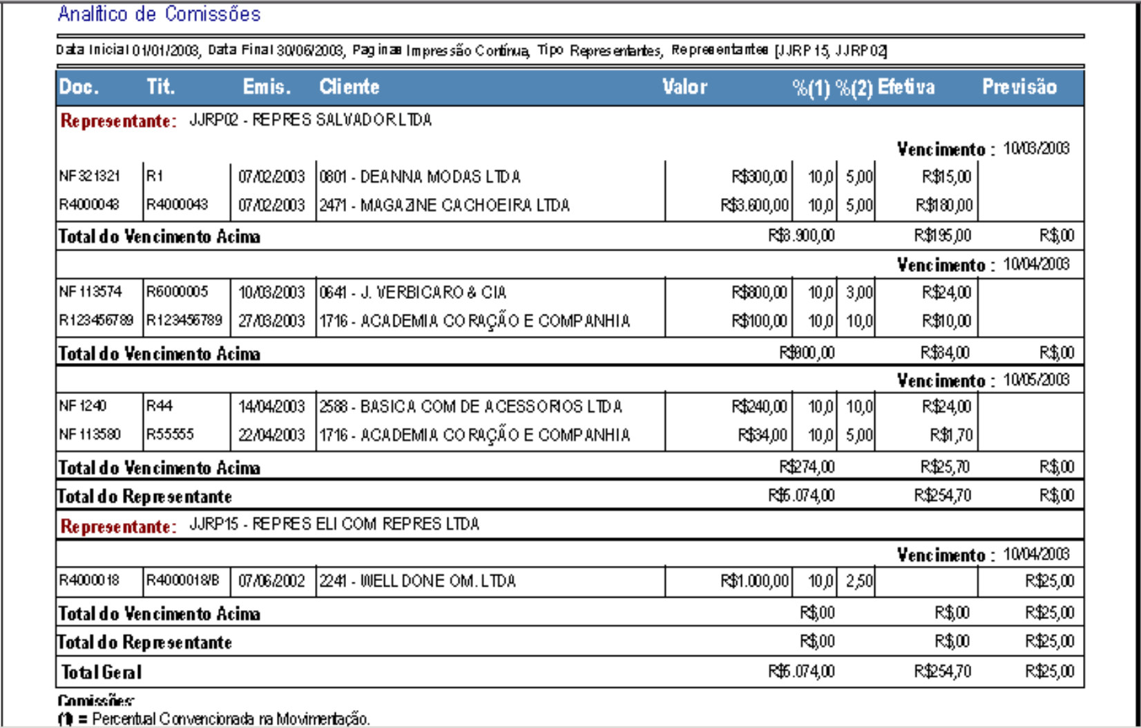Click document cell 'R123456789'
Screen dimensions: 1141x728
[96, 321]
